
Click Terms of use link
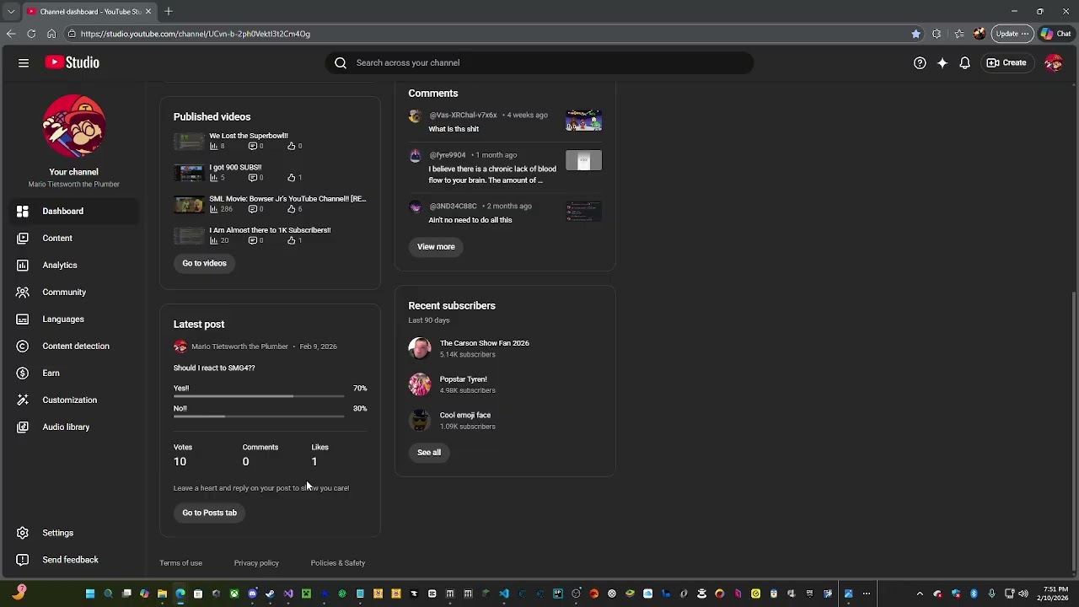[x=180, y=563]
